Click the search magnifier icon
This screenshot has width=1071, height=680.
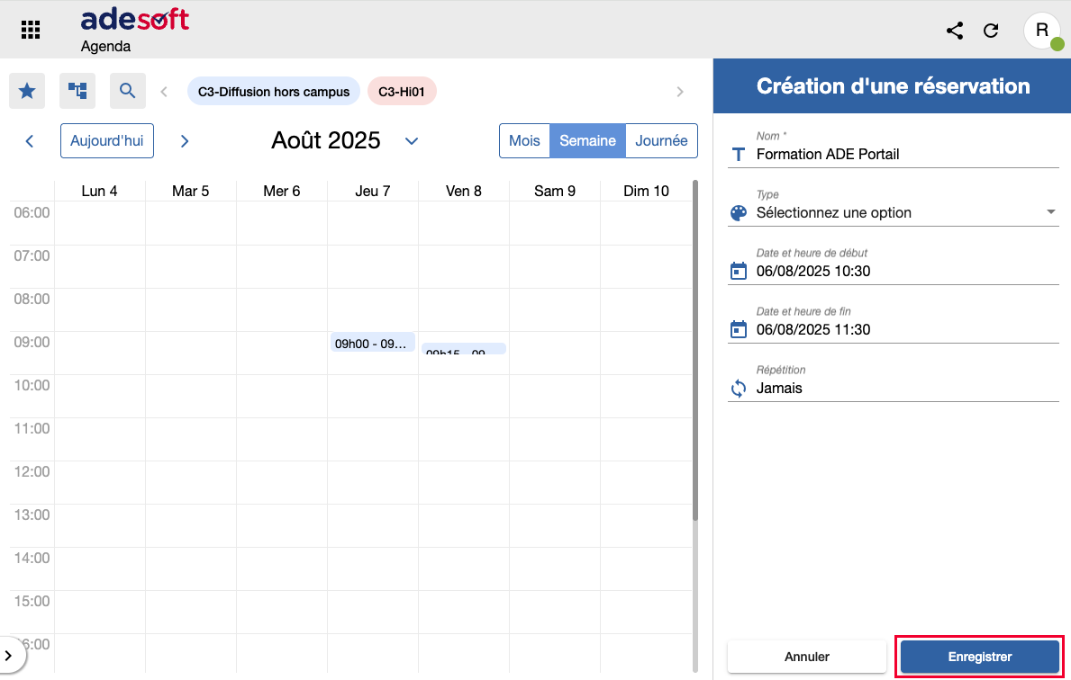click(x=128, y=91)
